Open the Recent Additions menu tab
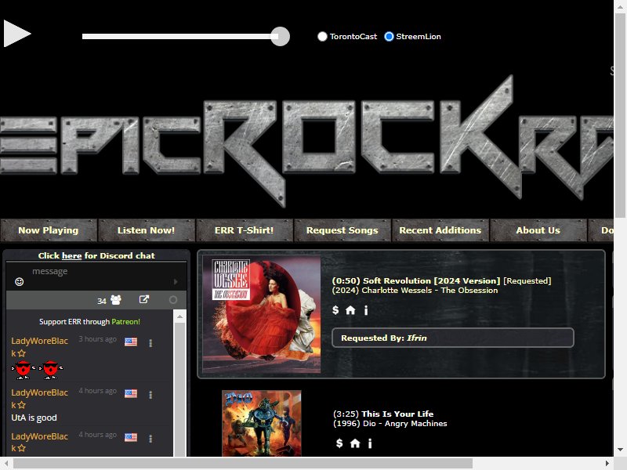This screenshot has height=470, width=627. [440, 230]
